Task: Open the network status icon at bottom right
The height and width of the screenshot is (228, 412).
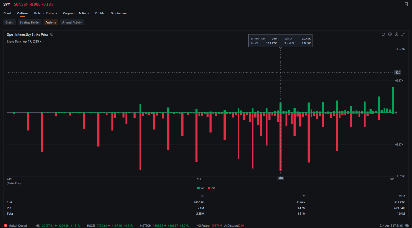Action: click(407, 225)
